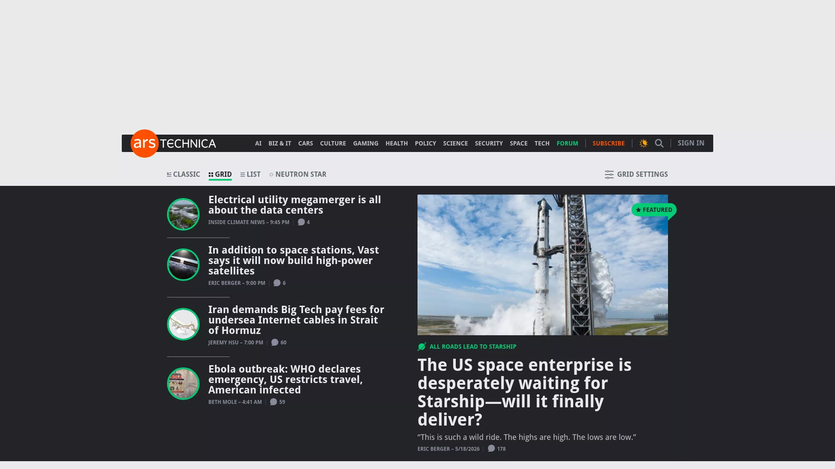Open Iran demands Big Tech fees headline
This screenshot has height=469, width=835.
(x=296, y=320)
